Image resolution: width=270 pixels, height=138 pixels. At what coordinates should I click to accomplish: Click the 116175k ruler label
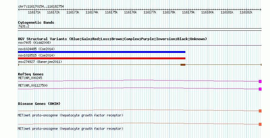(x=111, y=12)
